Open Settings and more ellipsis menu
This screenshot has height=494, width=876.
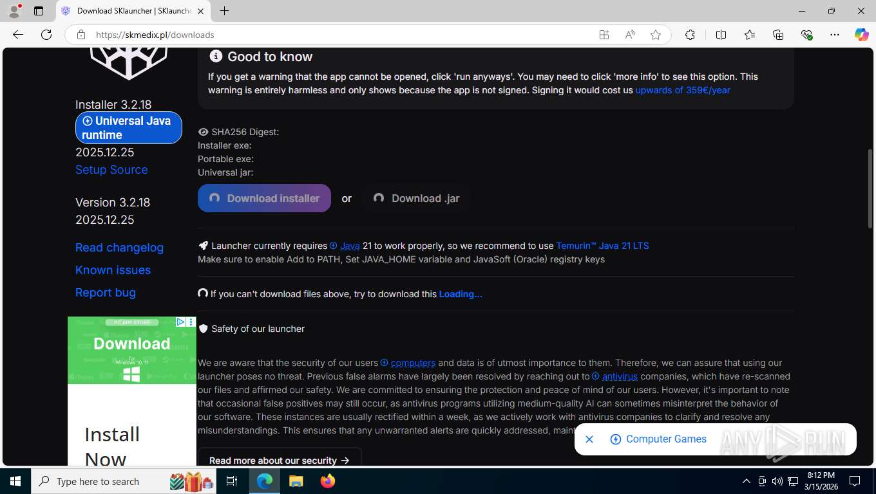(x=835, y=35)
